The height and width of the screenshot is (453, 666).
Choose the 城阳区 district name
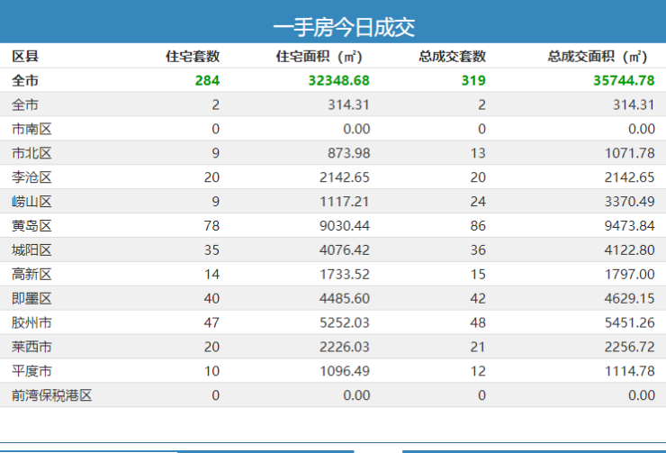[x=31, y=249]
